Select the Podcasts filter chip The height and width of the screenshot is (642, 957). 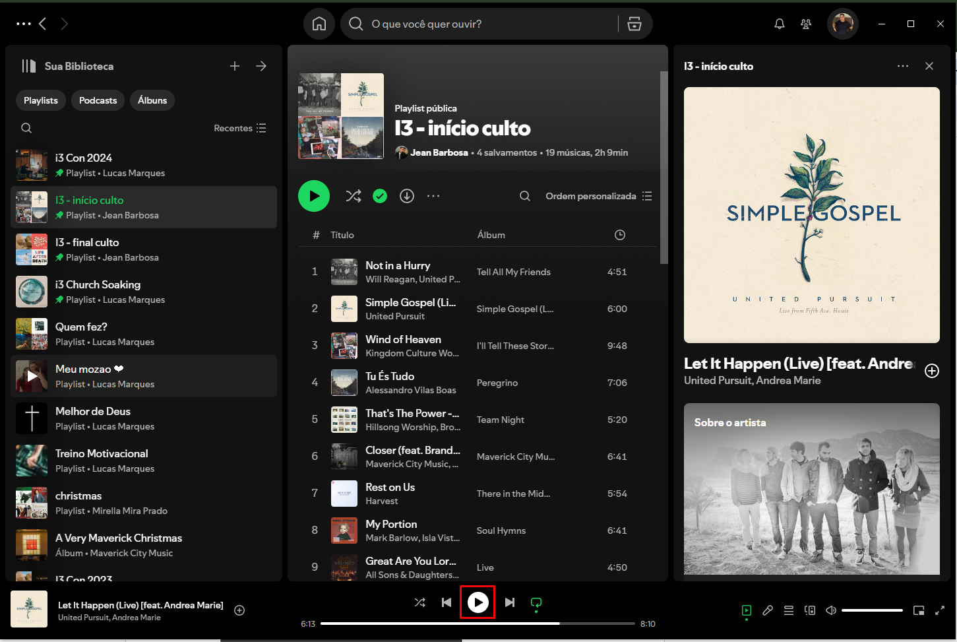pyautogui.click(x=98, y=100)
